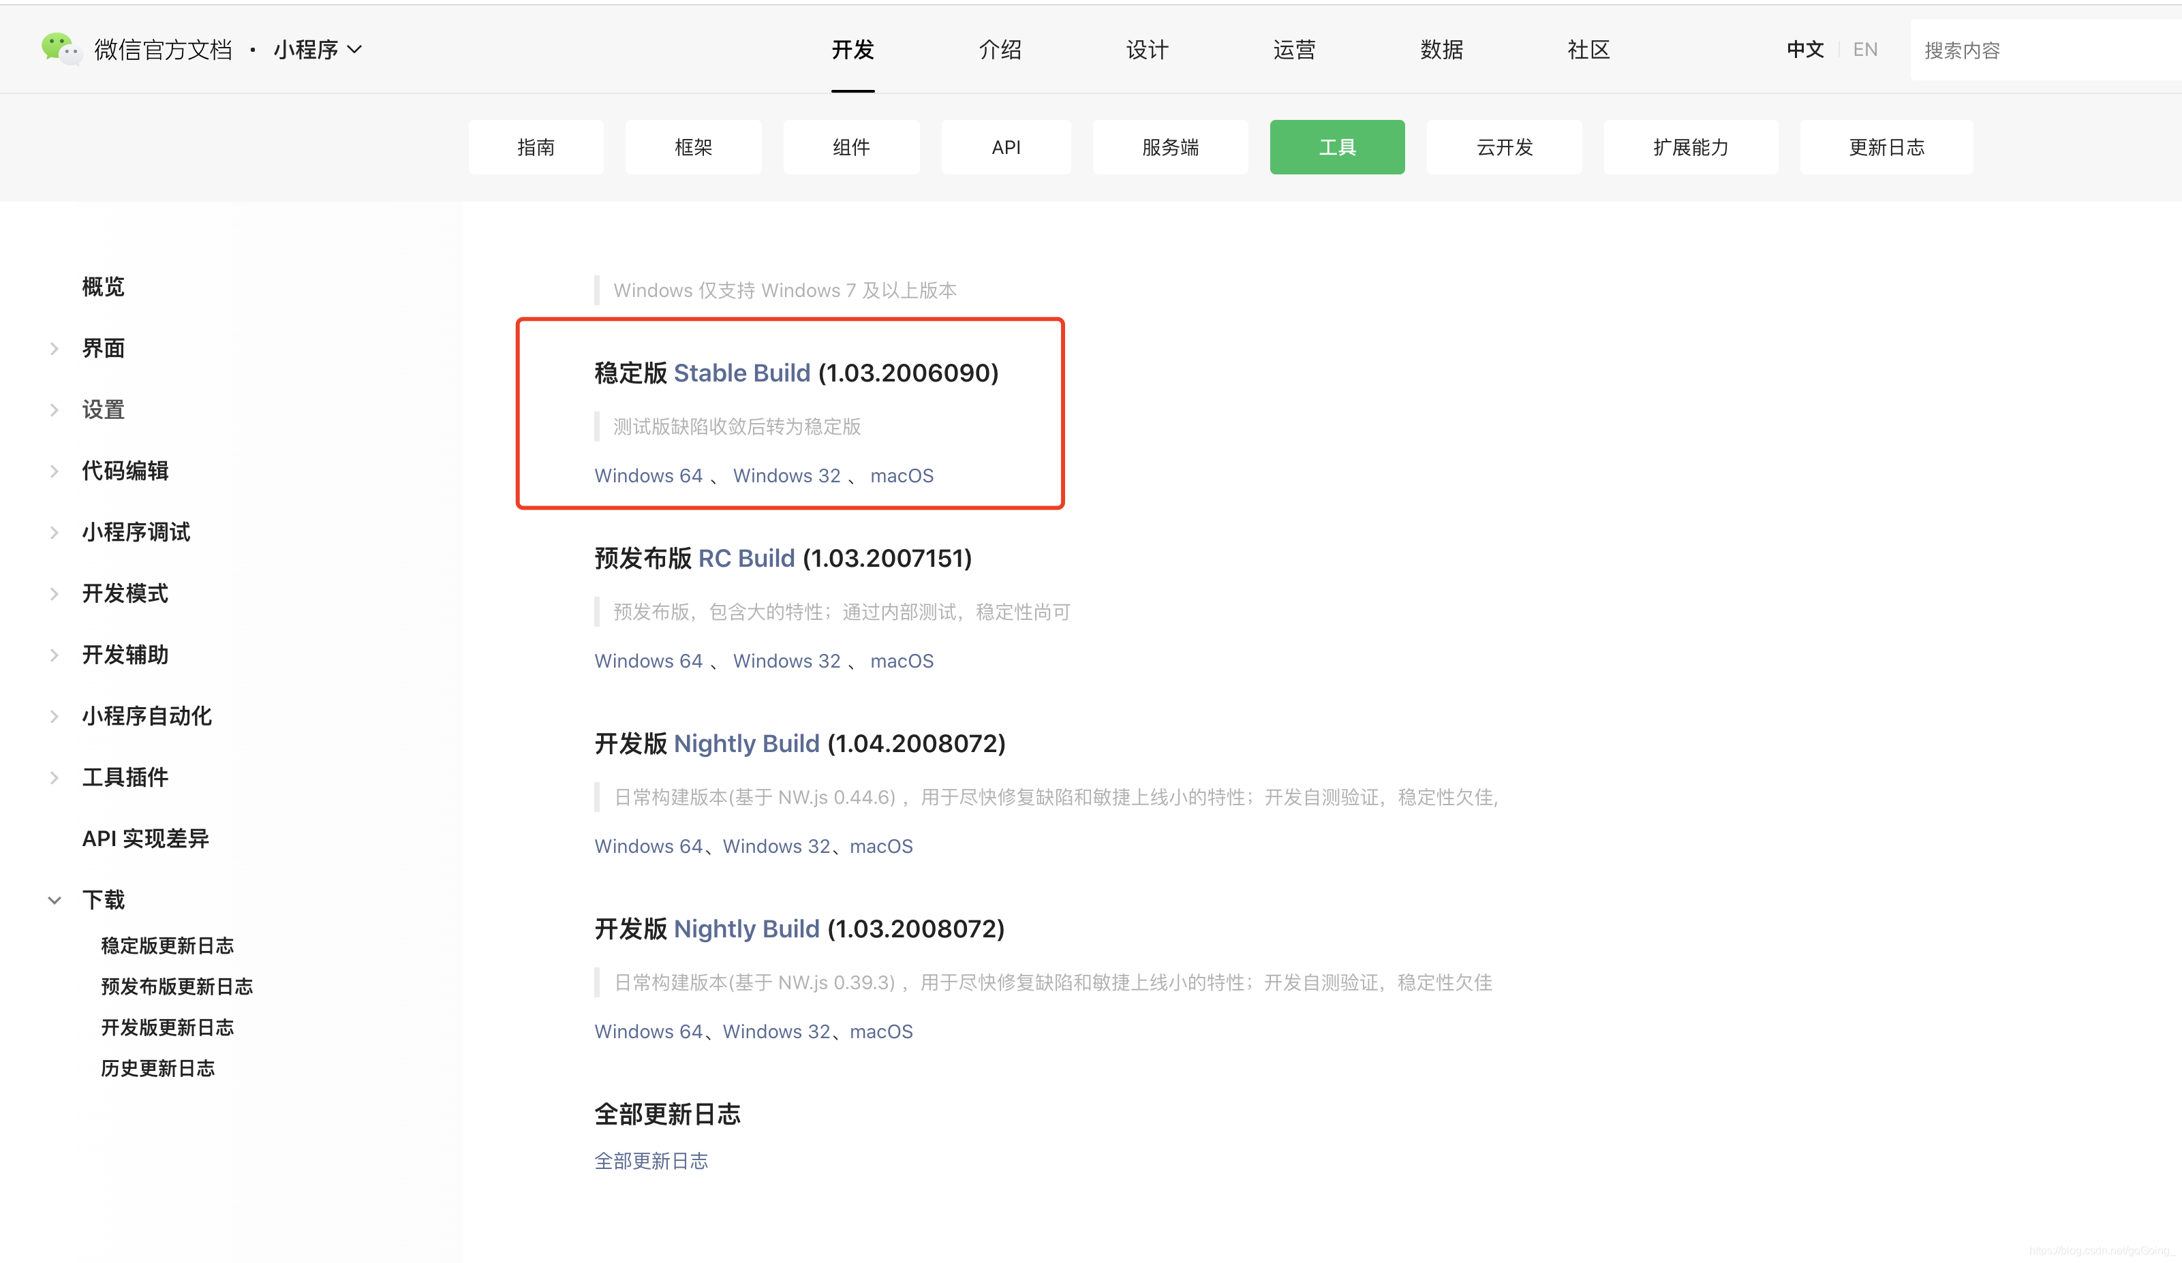Focus the 搜索内容 search field
The width and height of the screenshot is (2182, 1263).
coord(2045,50)
